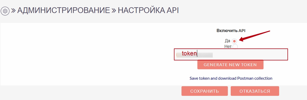Click the chevron separator before АДМИНИСТРИРОВАНИЕ
This screenshot has width=307, height=100.
pos(13,11)
